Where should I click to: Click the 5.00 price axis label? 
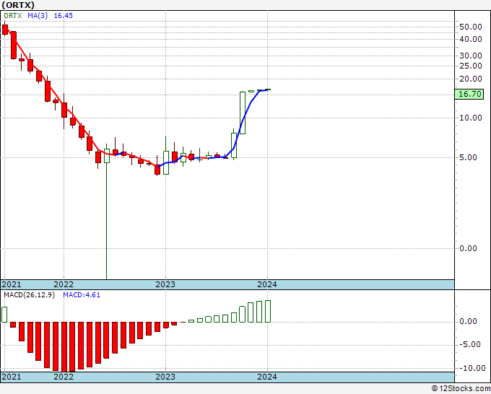[x=468, y=157]
